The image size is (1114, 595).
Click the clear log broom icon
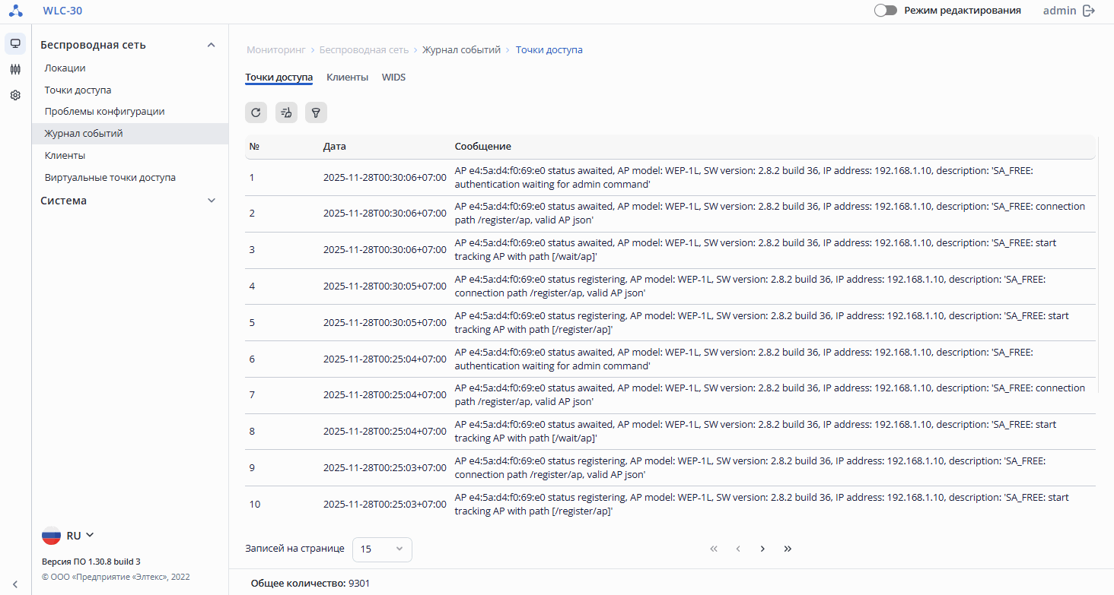pos(286,112)
